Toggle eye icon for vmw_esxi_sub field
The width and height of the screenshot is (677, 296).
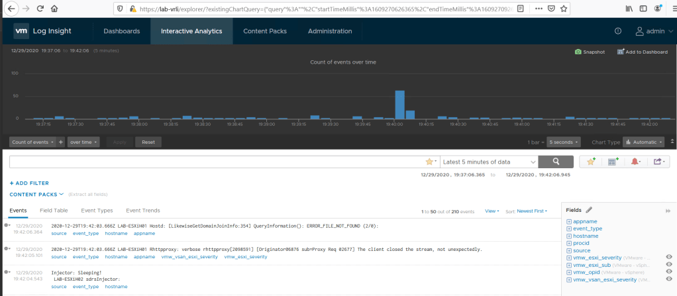tap(668, 265)
